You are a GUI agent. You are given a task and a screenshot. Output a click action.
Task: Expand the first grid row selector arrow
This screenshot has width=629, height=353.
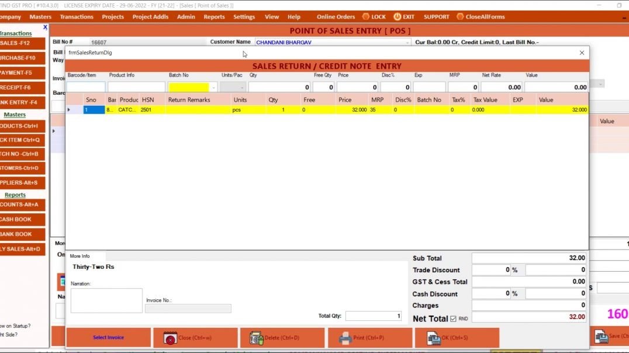tap(68, 109)
